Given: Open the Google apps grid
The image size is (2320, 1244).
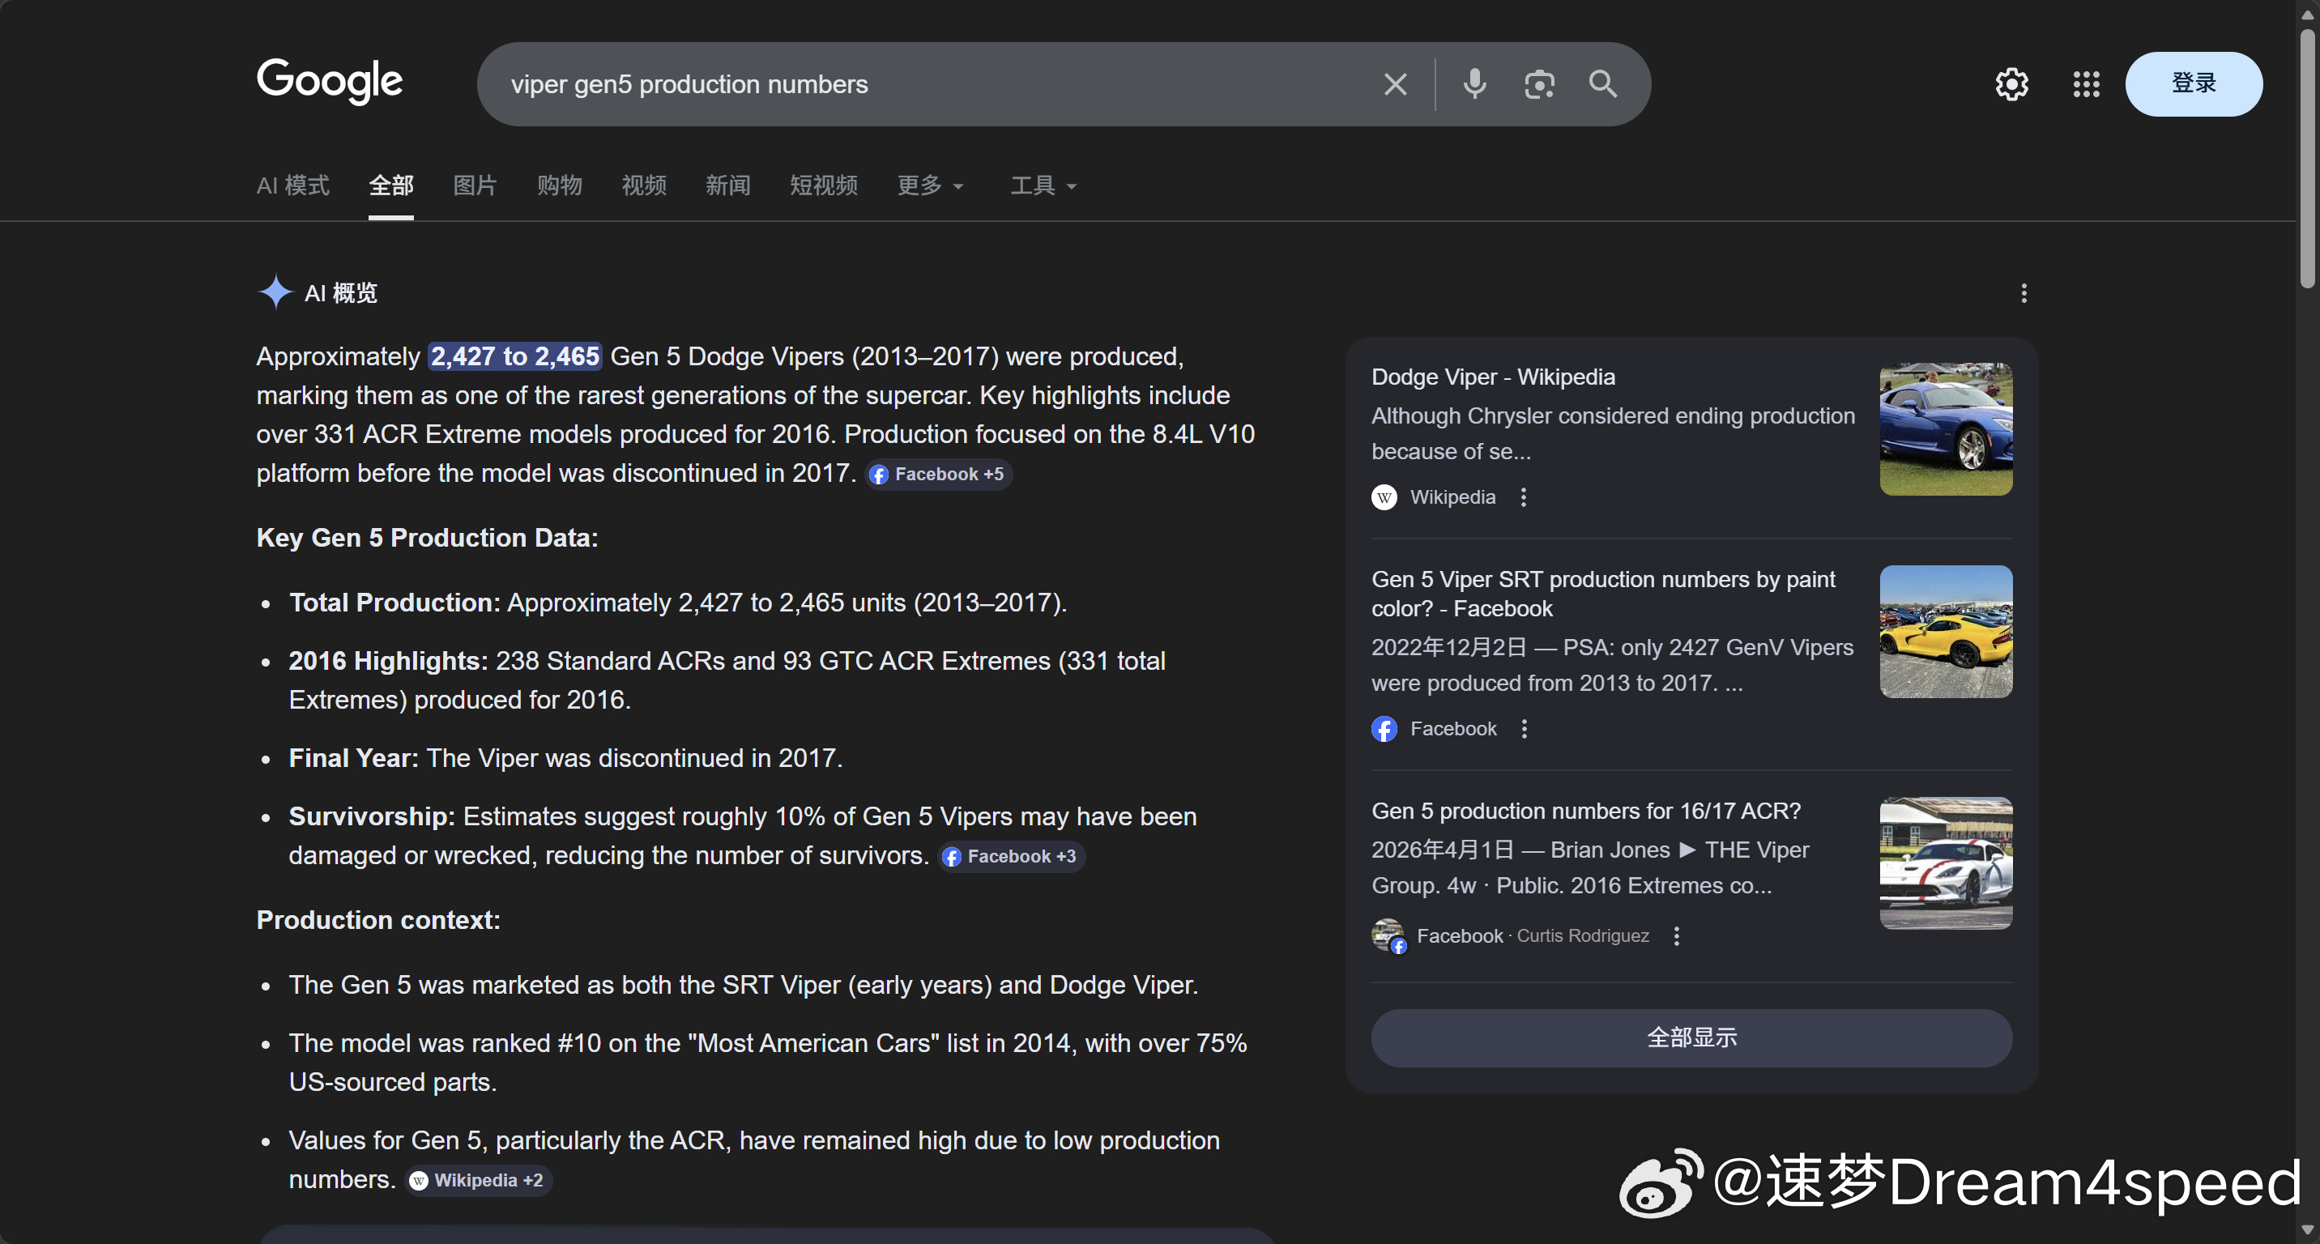Looking at the screenshot, I should tap(2086, 84).
